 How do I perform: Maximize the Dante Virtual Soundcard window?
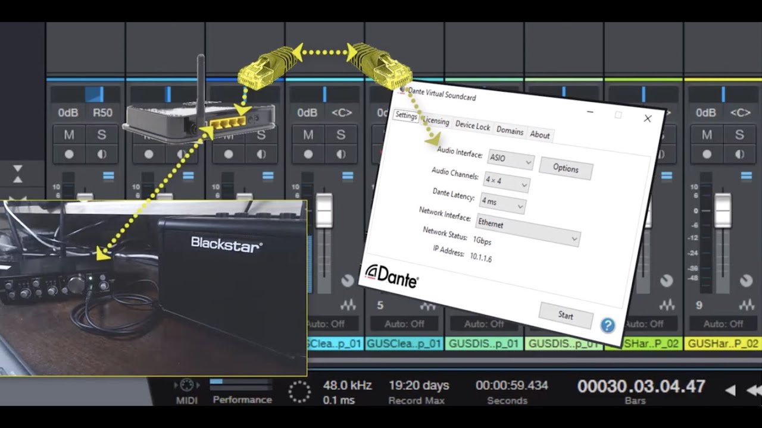coord(618,115)
